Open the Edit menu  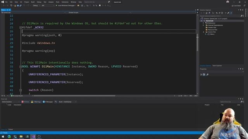(11, 2)
